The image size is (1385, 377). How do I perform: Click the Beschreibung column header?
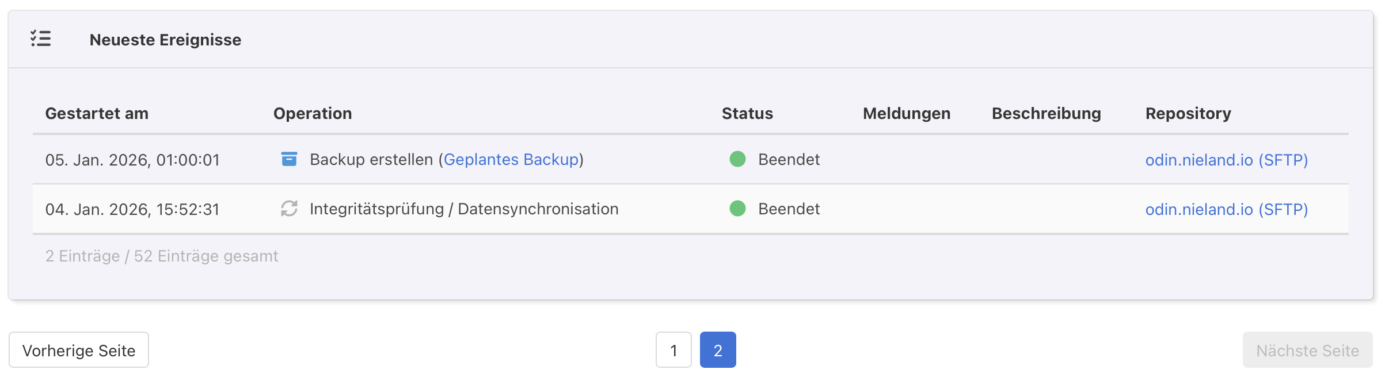[1046, 113]
